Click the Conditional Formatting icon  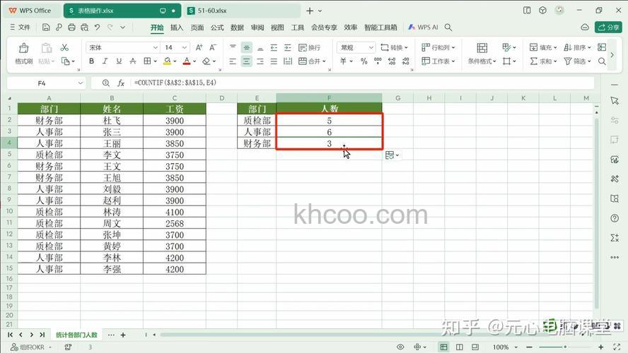tap(482, 48)
